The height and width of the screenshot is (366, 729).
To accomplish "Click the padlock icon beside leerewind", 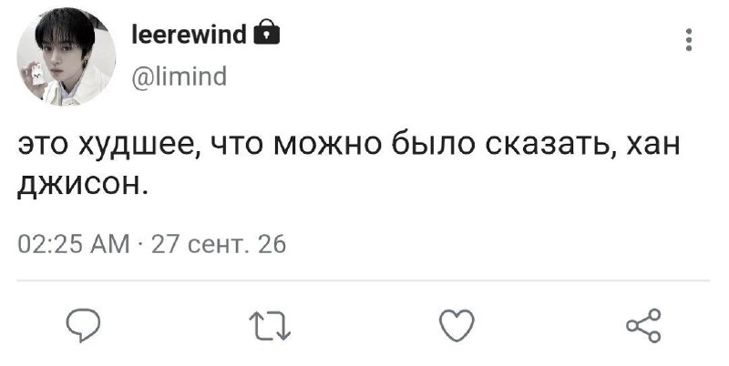I will point(267,32).
